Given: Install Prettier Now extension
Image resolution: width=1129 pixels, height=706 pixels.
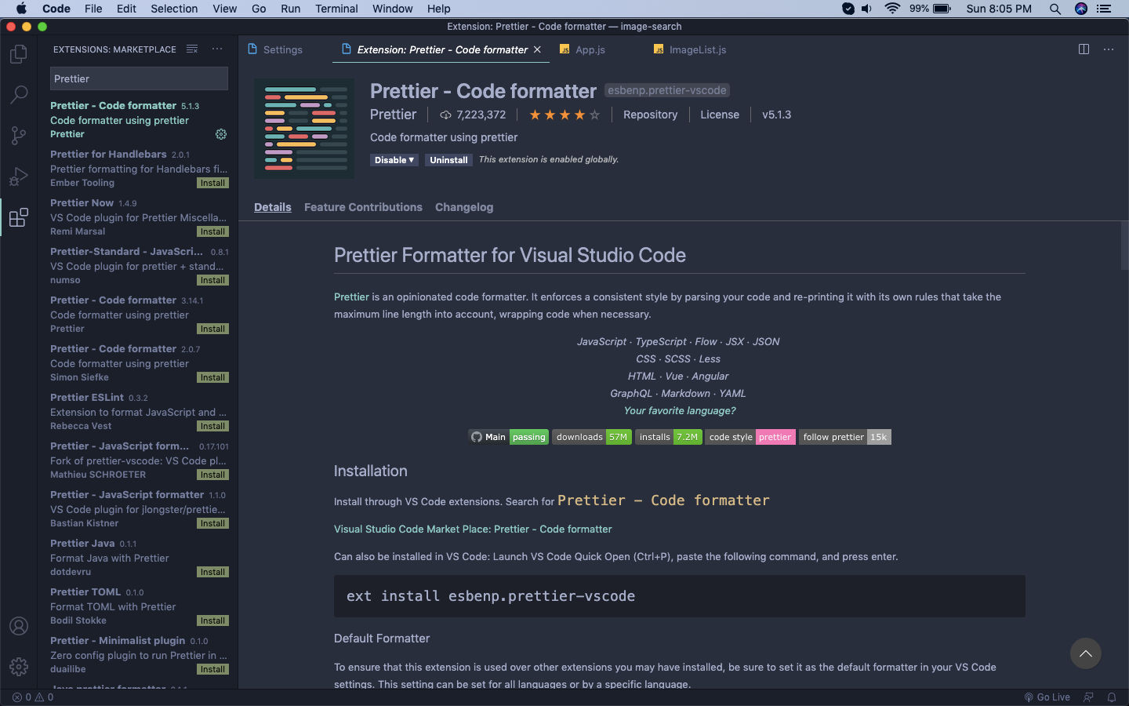Looking at the screenshot, I should (x=212, y=231).
